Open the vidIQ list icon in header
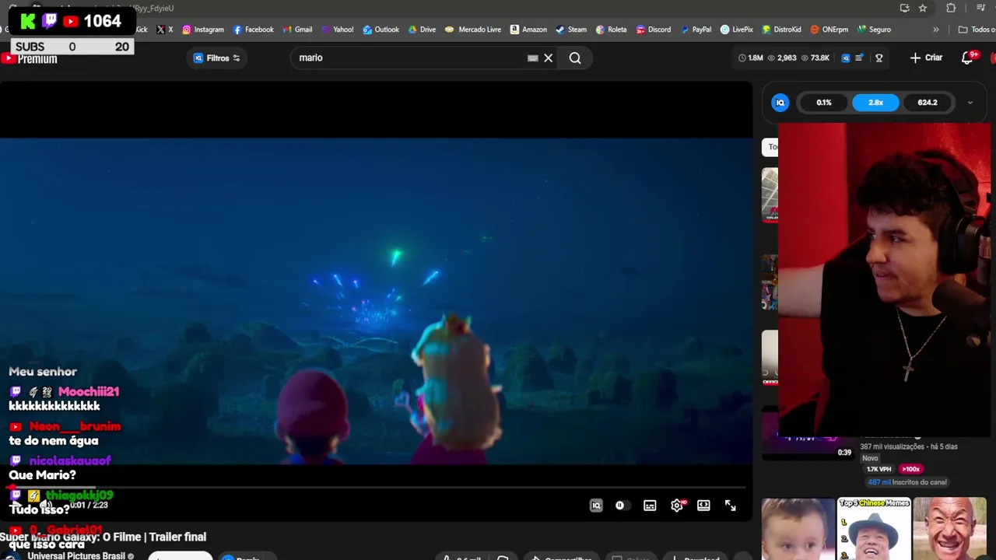This screenshot has height=560, width=996. 859,58
